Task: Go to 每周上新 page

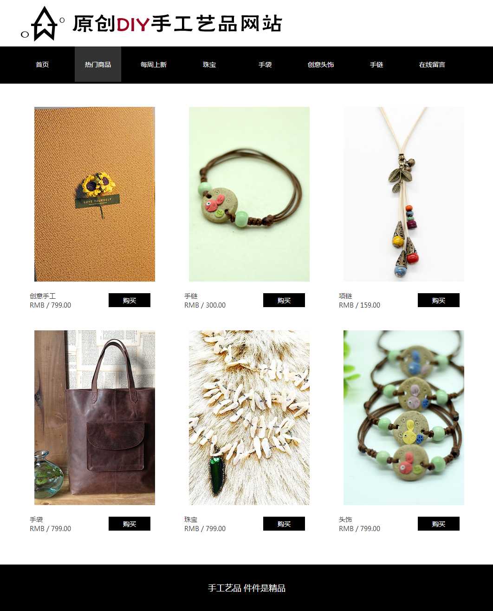Action: tap(154, 65)
